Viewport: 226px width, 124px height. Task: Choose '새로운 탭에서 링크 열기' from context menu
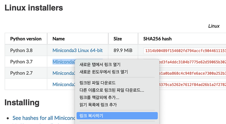click(100, 64)
